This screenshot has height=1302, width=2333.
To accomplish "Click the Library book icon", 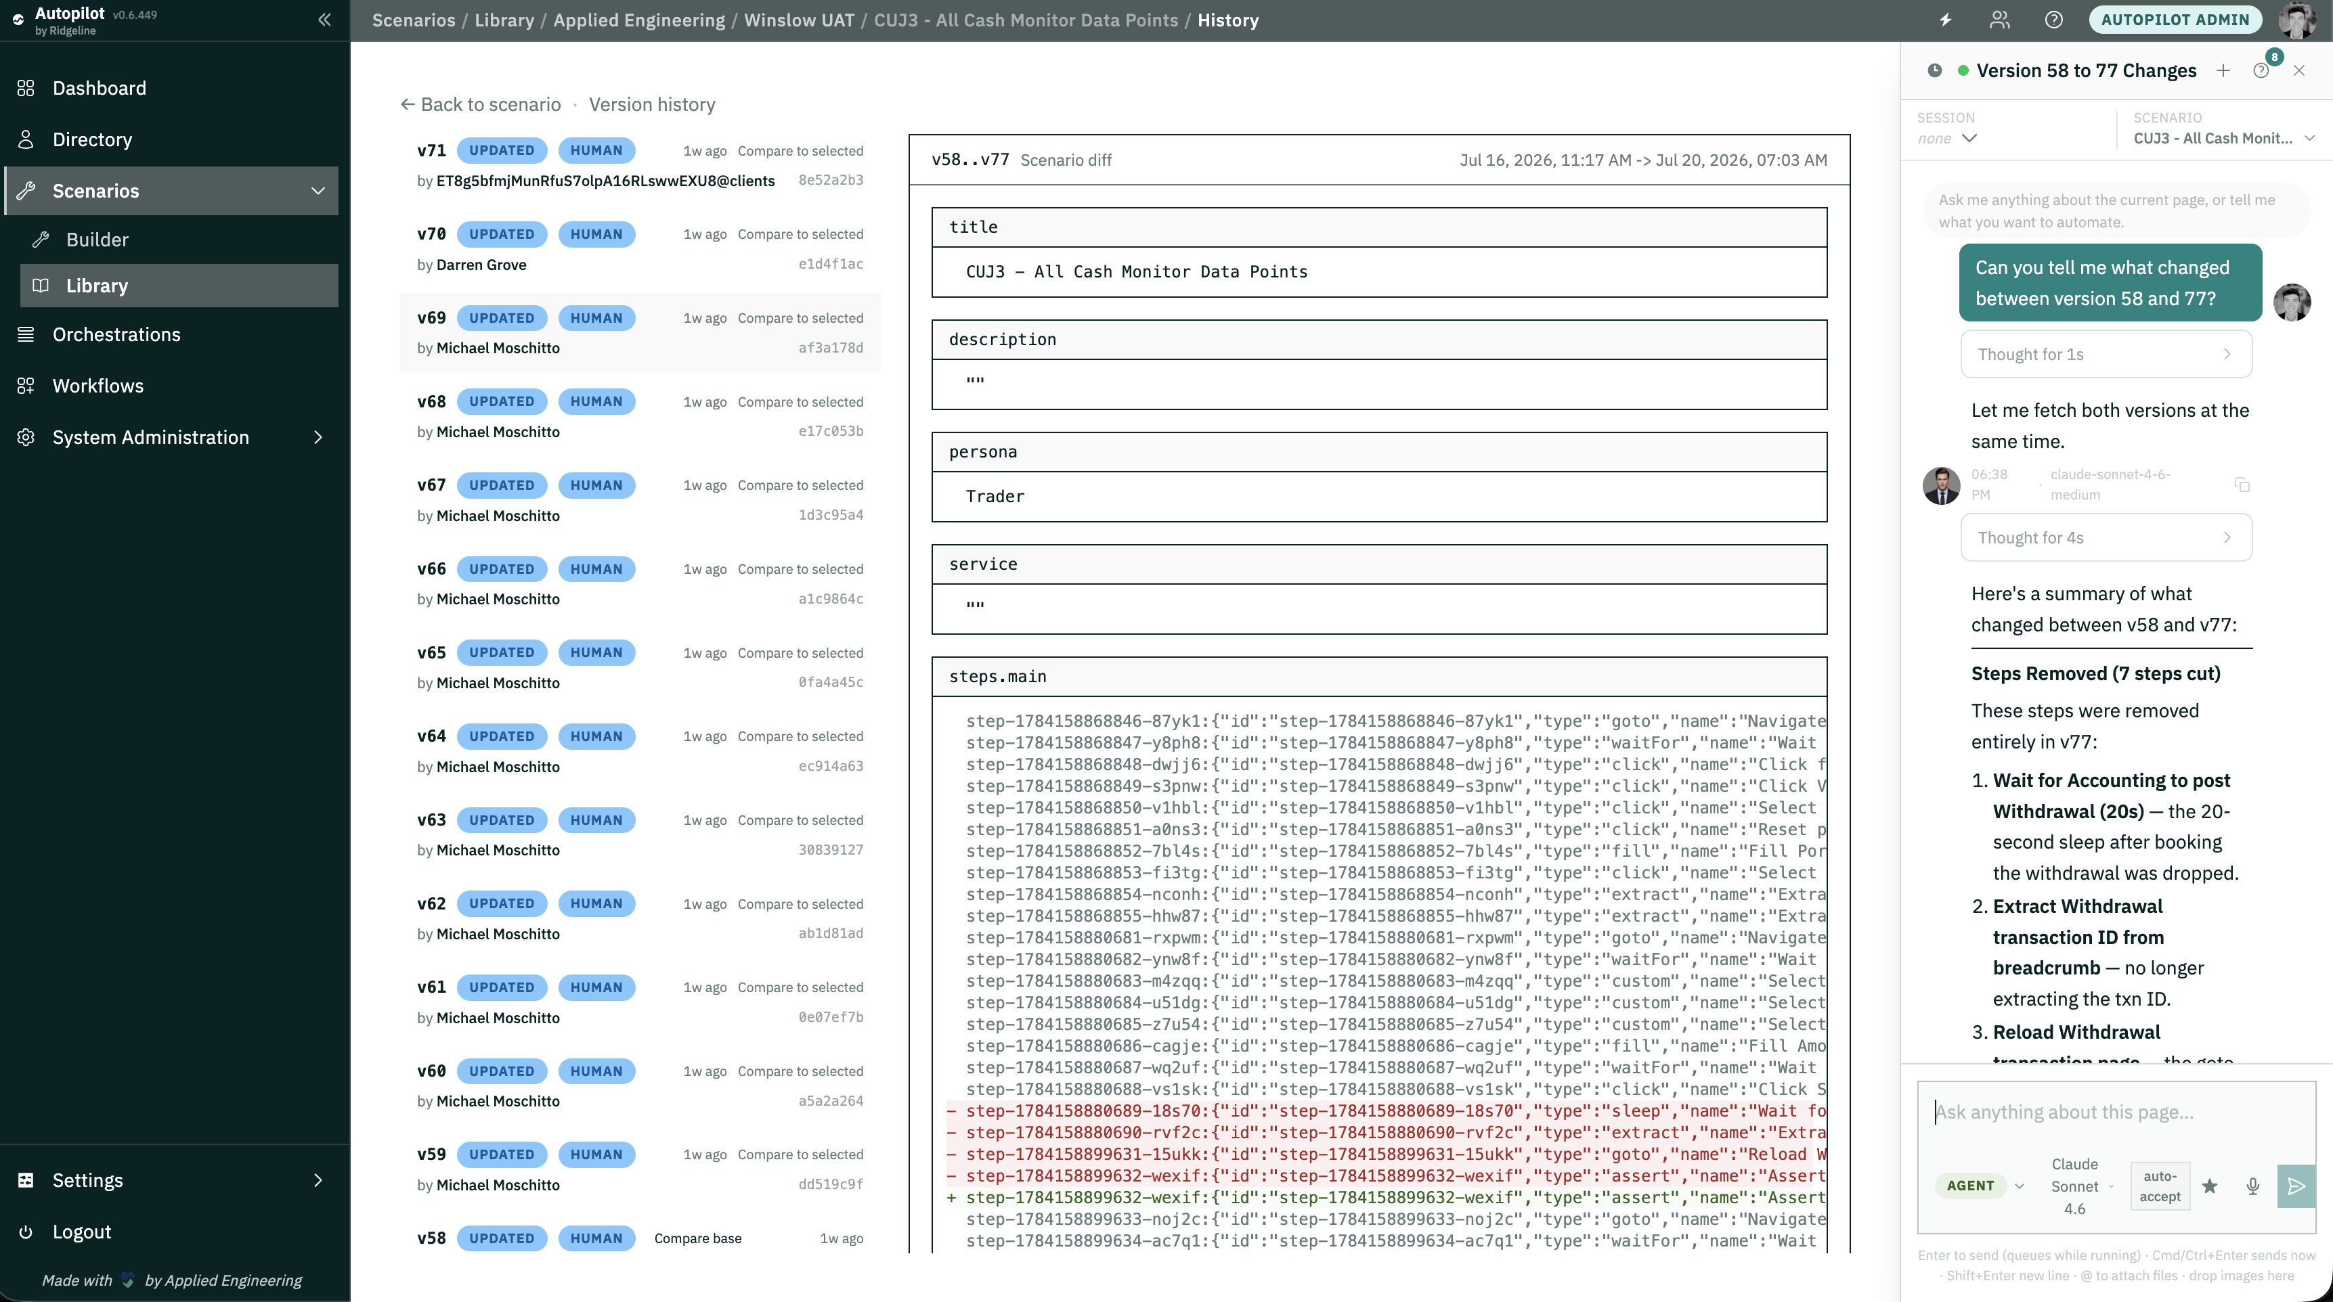I will pyautogui.click(x=40, y=285).
